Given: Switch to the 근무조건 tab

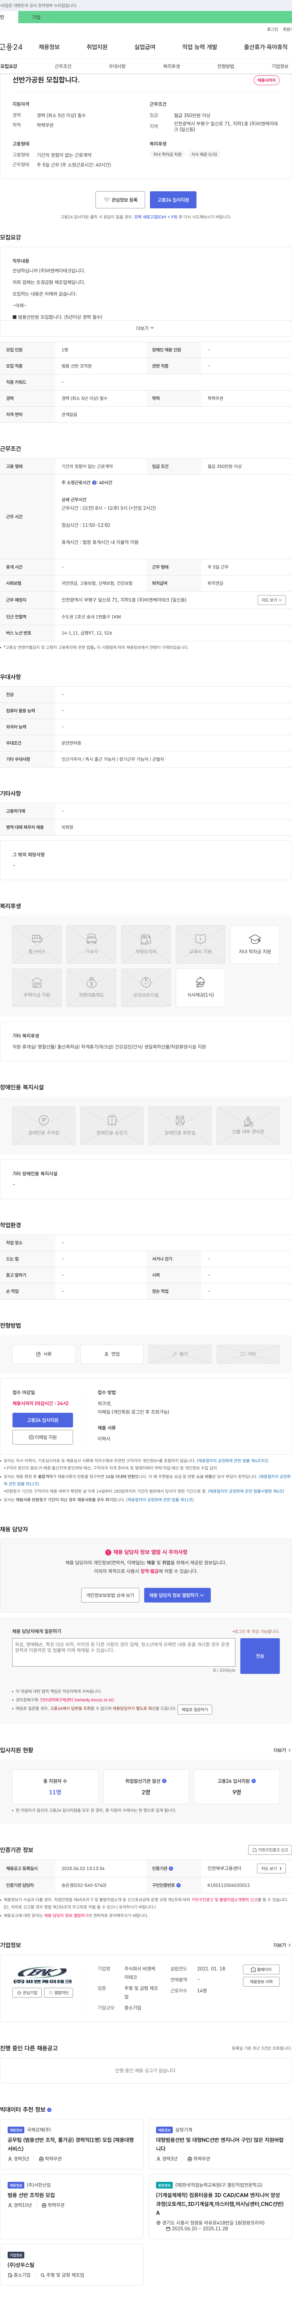Looking at the screenshot, I should 63,67.
